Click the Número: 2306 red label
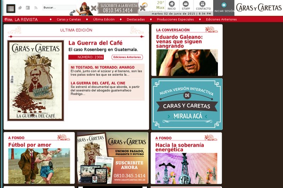The width and height of the screenshot is (283, 188). pos(86,57)
